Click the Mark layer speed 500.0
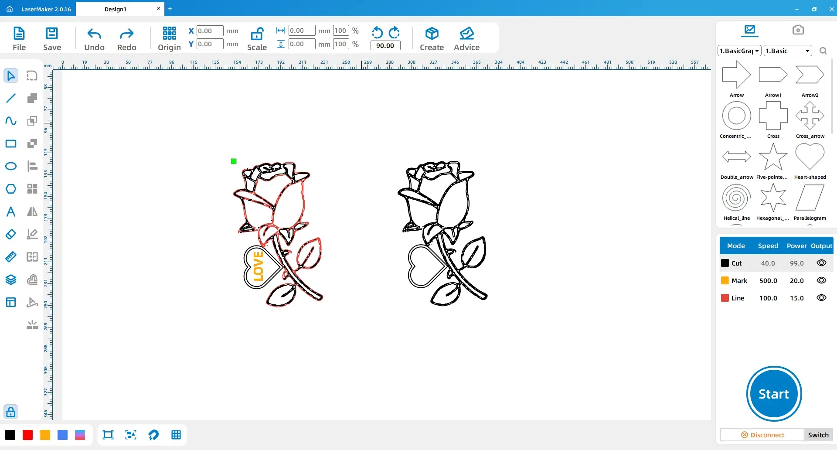 [x=768, y=281]
